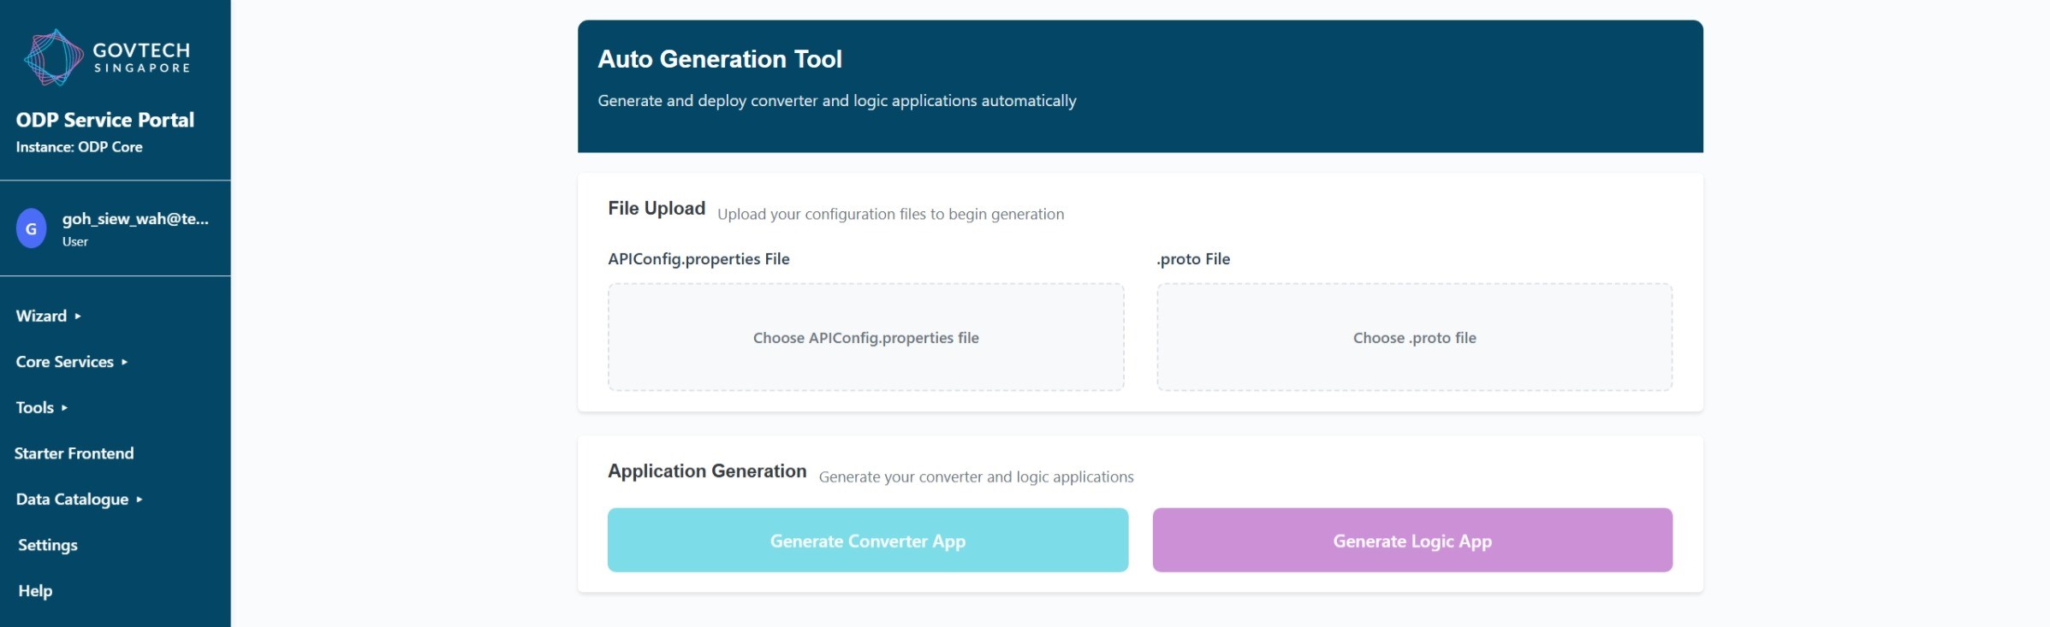Click Generate Converter App button
This screenshot has height=627, width=2050.
click(x=867, y=540)
